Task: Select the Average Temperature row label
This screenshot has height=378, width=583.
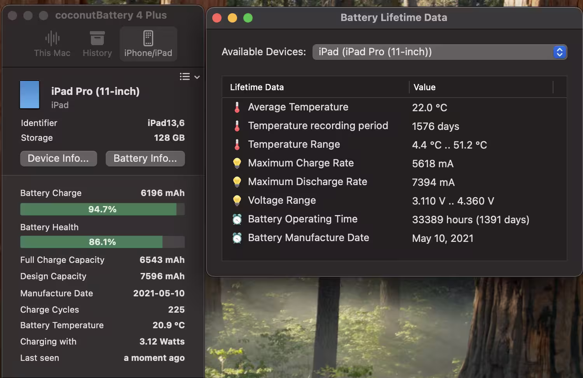Action: click(x=298, y=107)
